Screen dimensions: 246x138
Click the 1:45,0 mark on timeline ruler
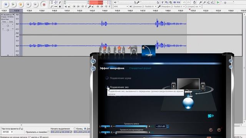click(117, 11)
